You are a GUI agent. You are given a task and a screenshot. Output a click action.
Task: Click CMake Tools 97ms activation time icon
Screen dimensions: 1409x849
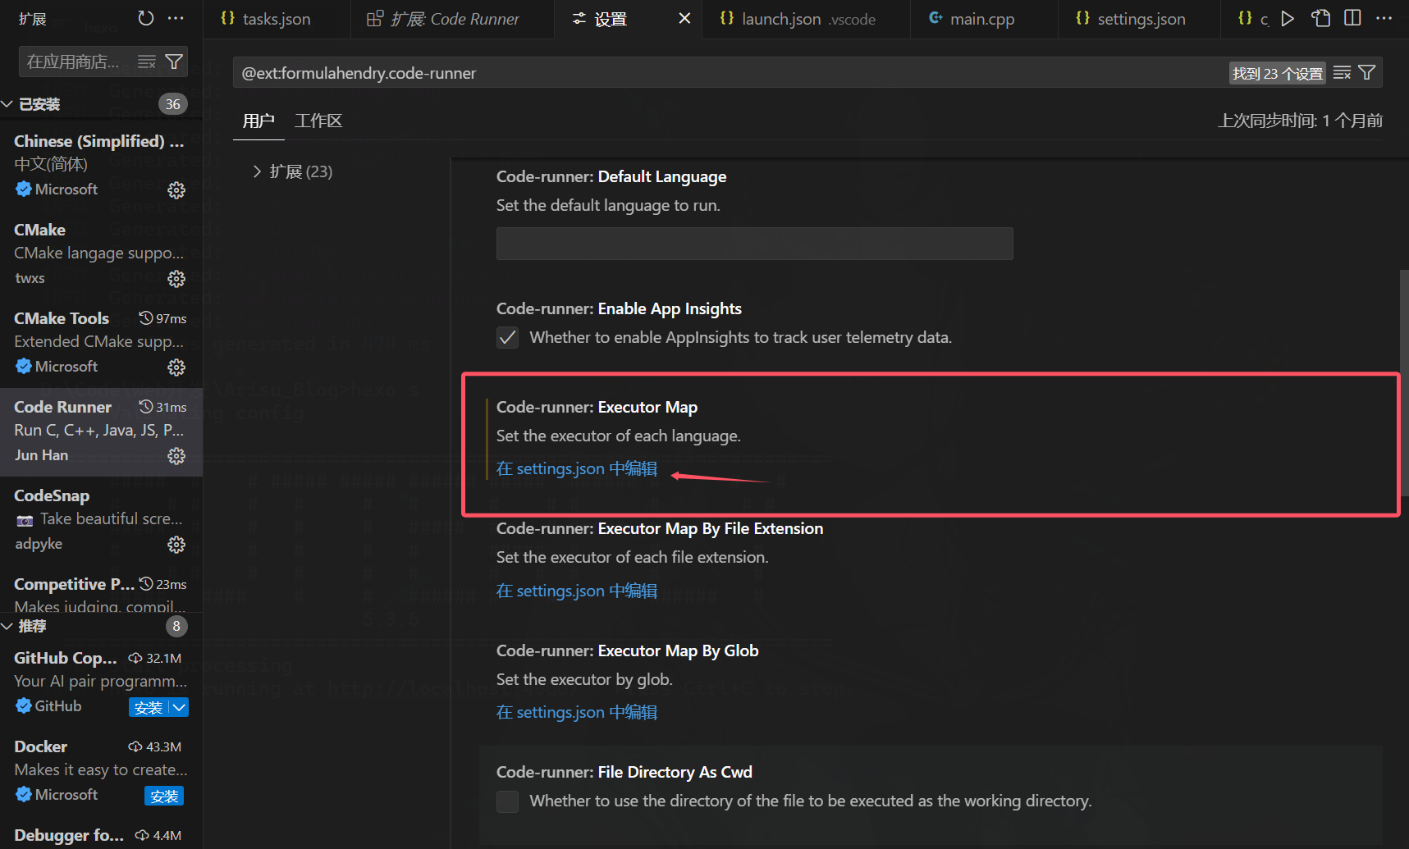(146, 317)
